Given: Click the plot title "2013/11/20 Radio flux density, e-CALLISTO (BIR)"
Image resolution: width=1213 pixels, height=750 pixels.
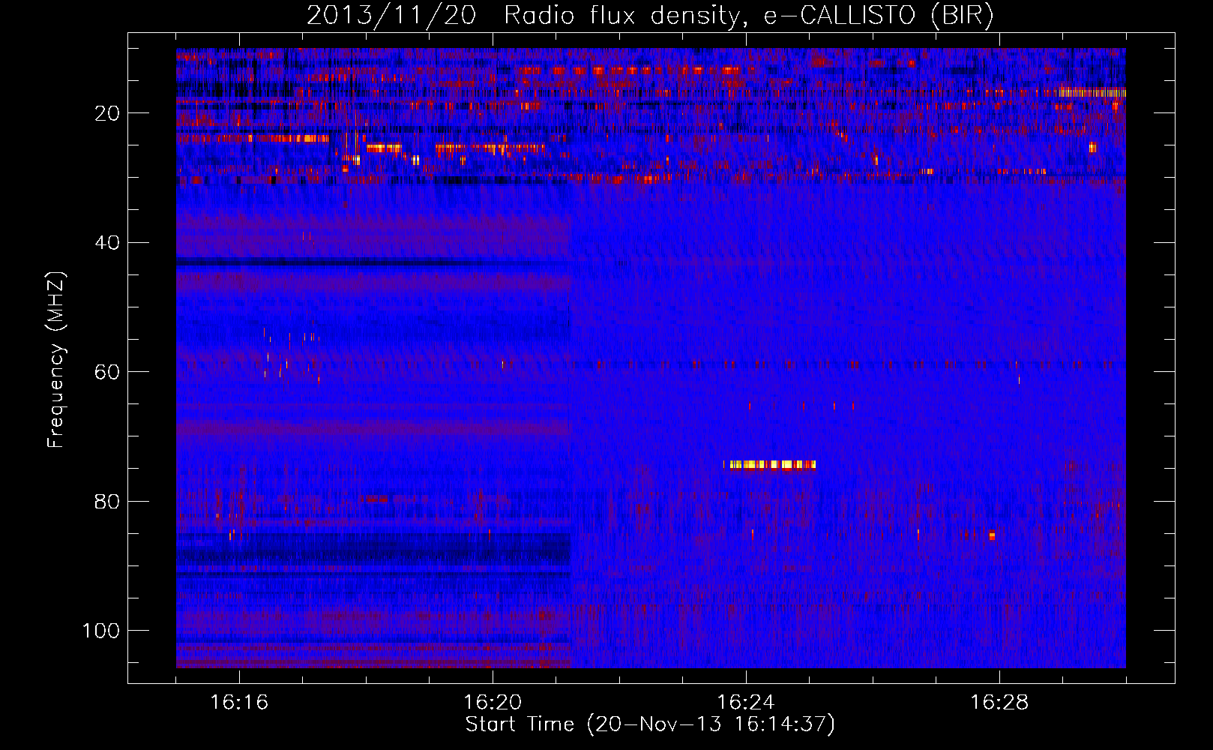Looking at the screenshot, I should coord(650,15).
